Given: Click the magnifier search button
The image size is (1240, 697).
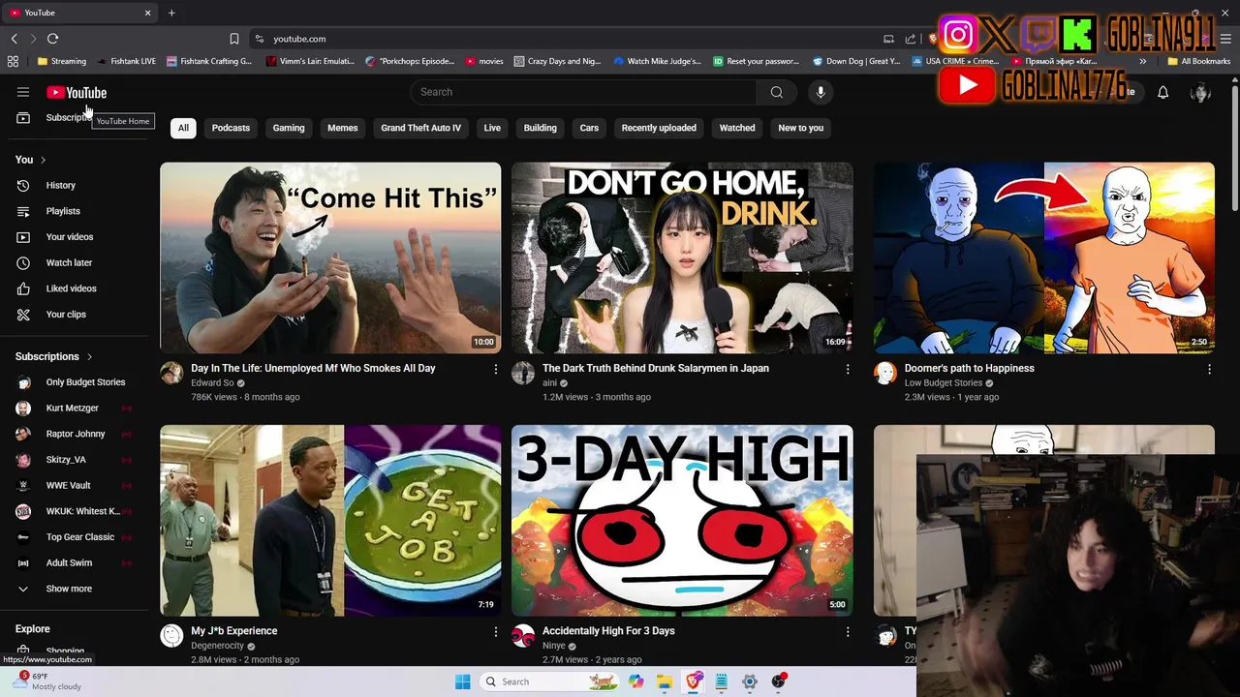Looking at the screenshot, I should (777, 92).
